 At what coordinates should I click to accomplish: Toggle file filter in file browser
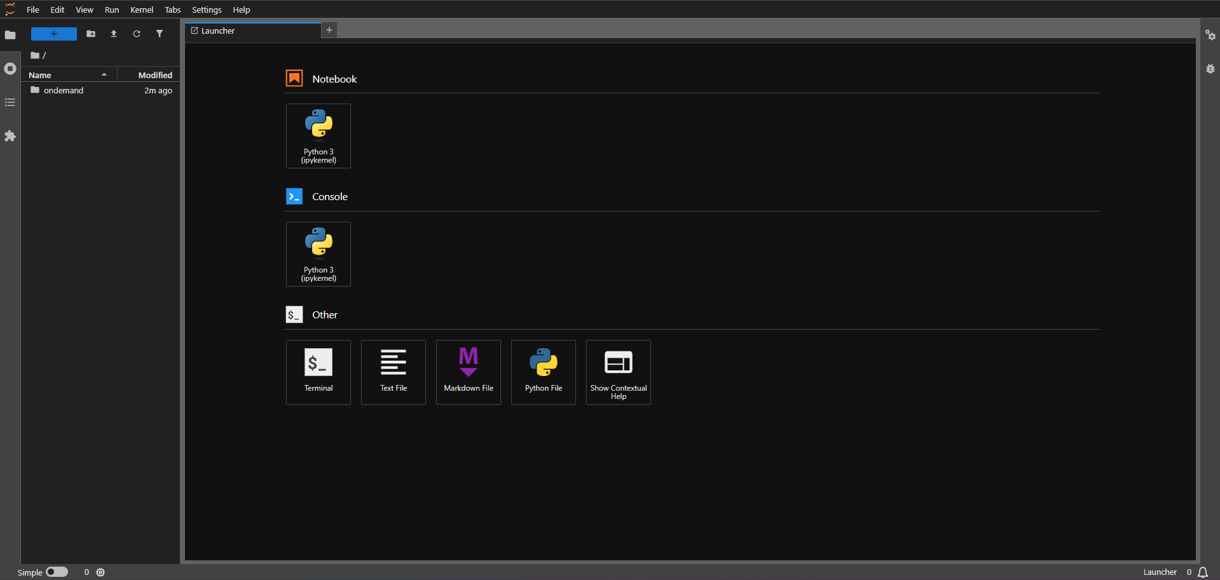(x=160, y=34)
